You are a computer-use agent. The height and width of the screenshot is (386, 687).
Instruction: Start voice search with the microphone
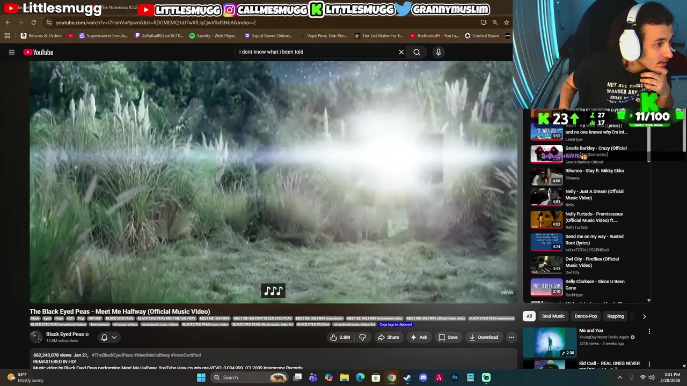438,52
